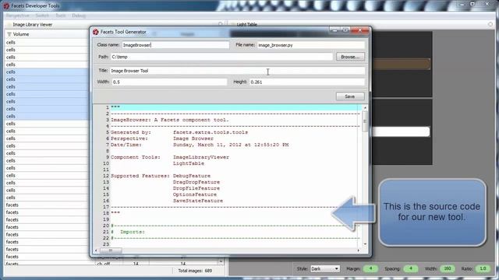Click the Light Table Width value 260
This screenshot has height=280, width=499.
point(447,268)
